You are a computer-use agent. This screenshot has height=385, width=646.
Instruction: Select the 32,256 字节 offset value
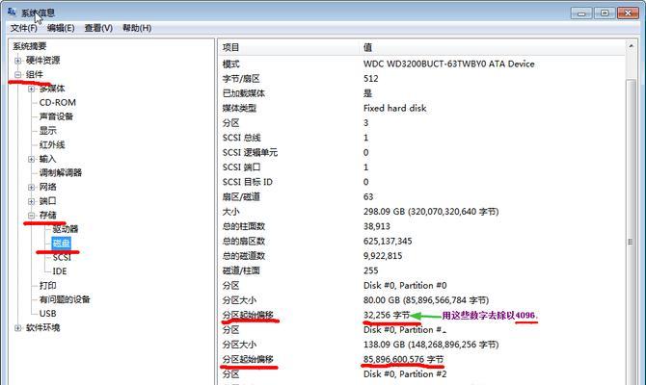387,315
